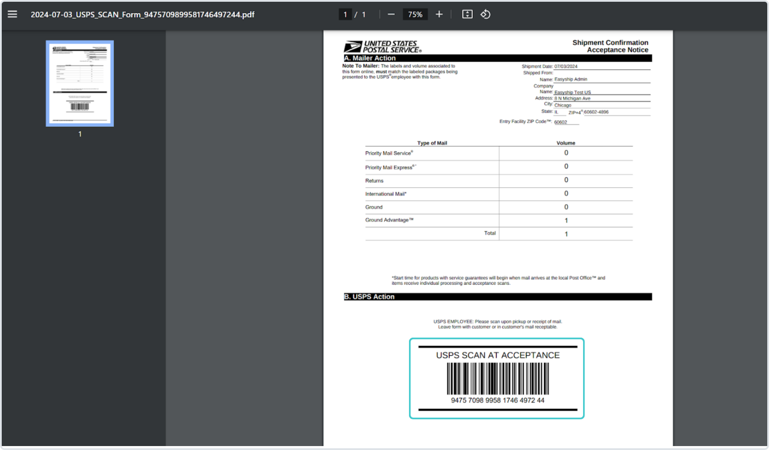Image resolution: width=769 pixels, height=450 pixels.
Task: Open the sidebar hamburger menu
Action: coord(13,14)
